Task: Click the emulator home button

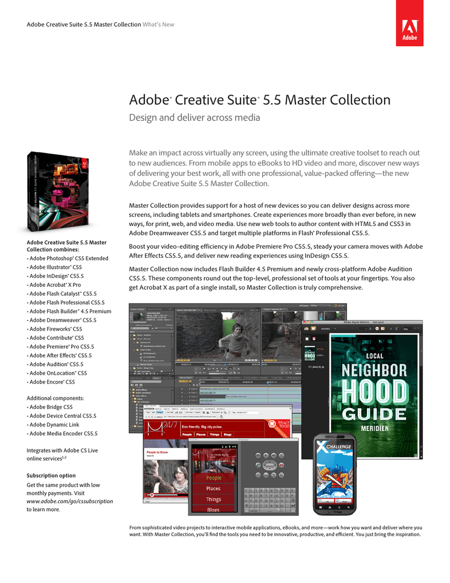Action: [x=258, y=475]
